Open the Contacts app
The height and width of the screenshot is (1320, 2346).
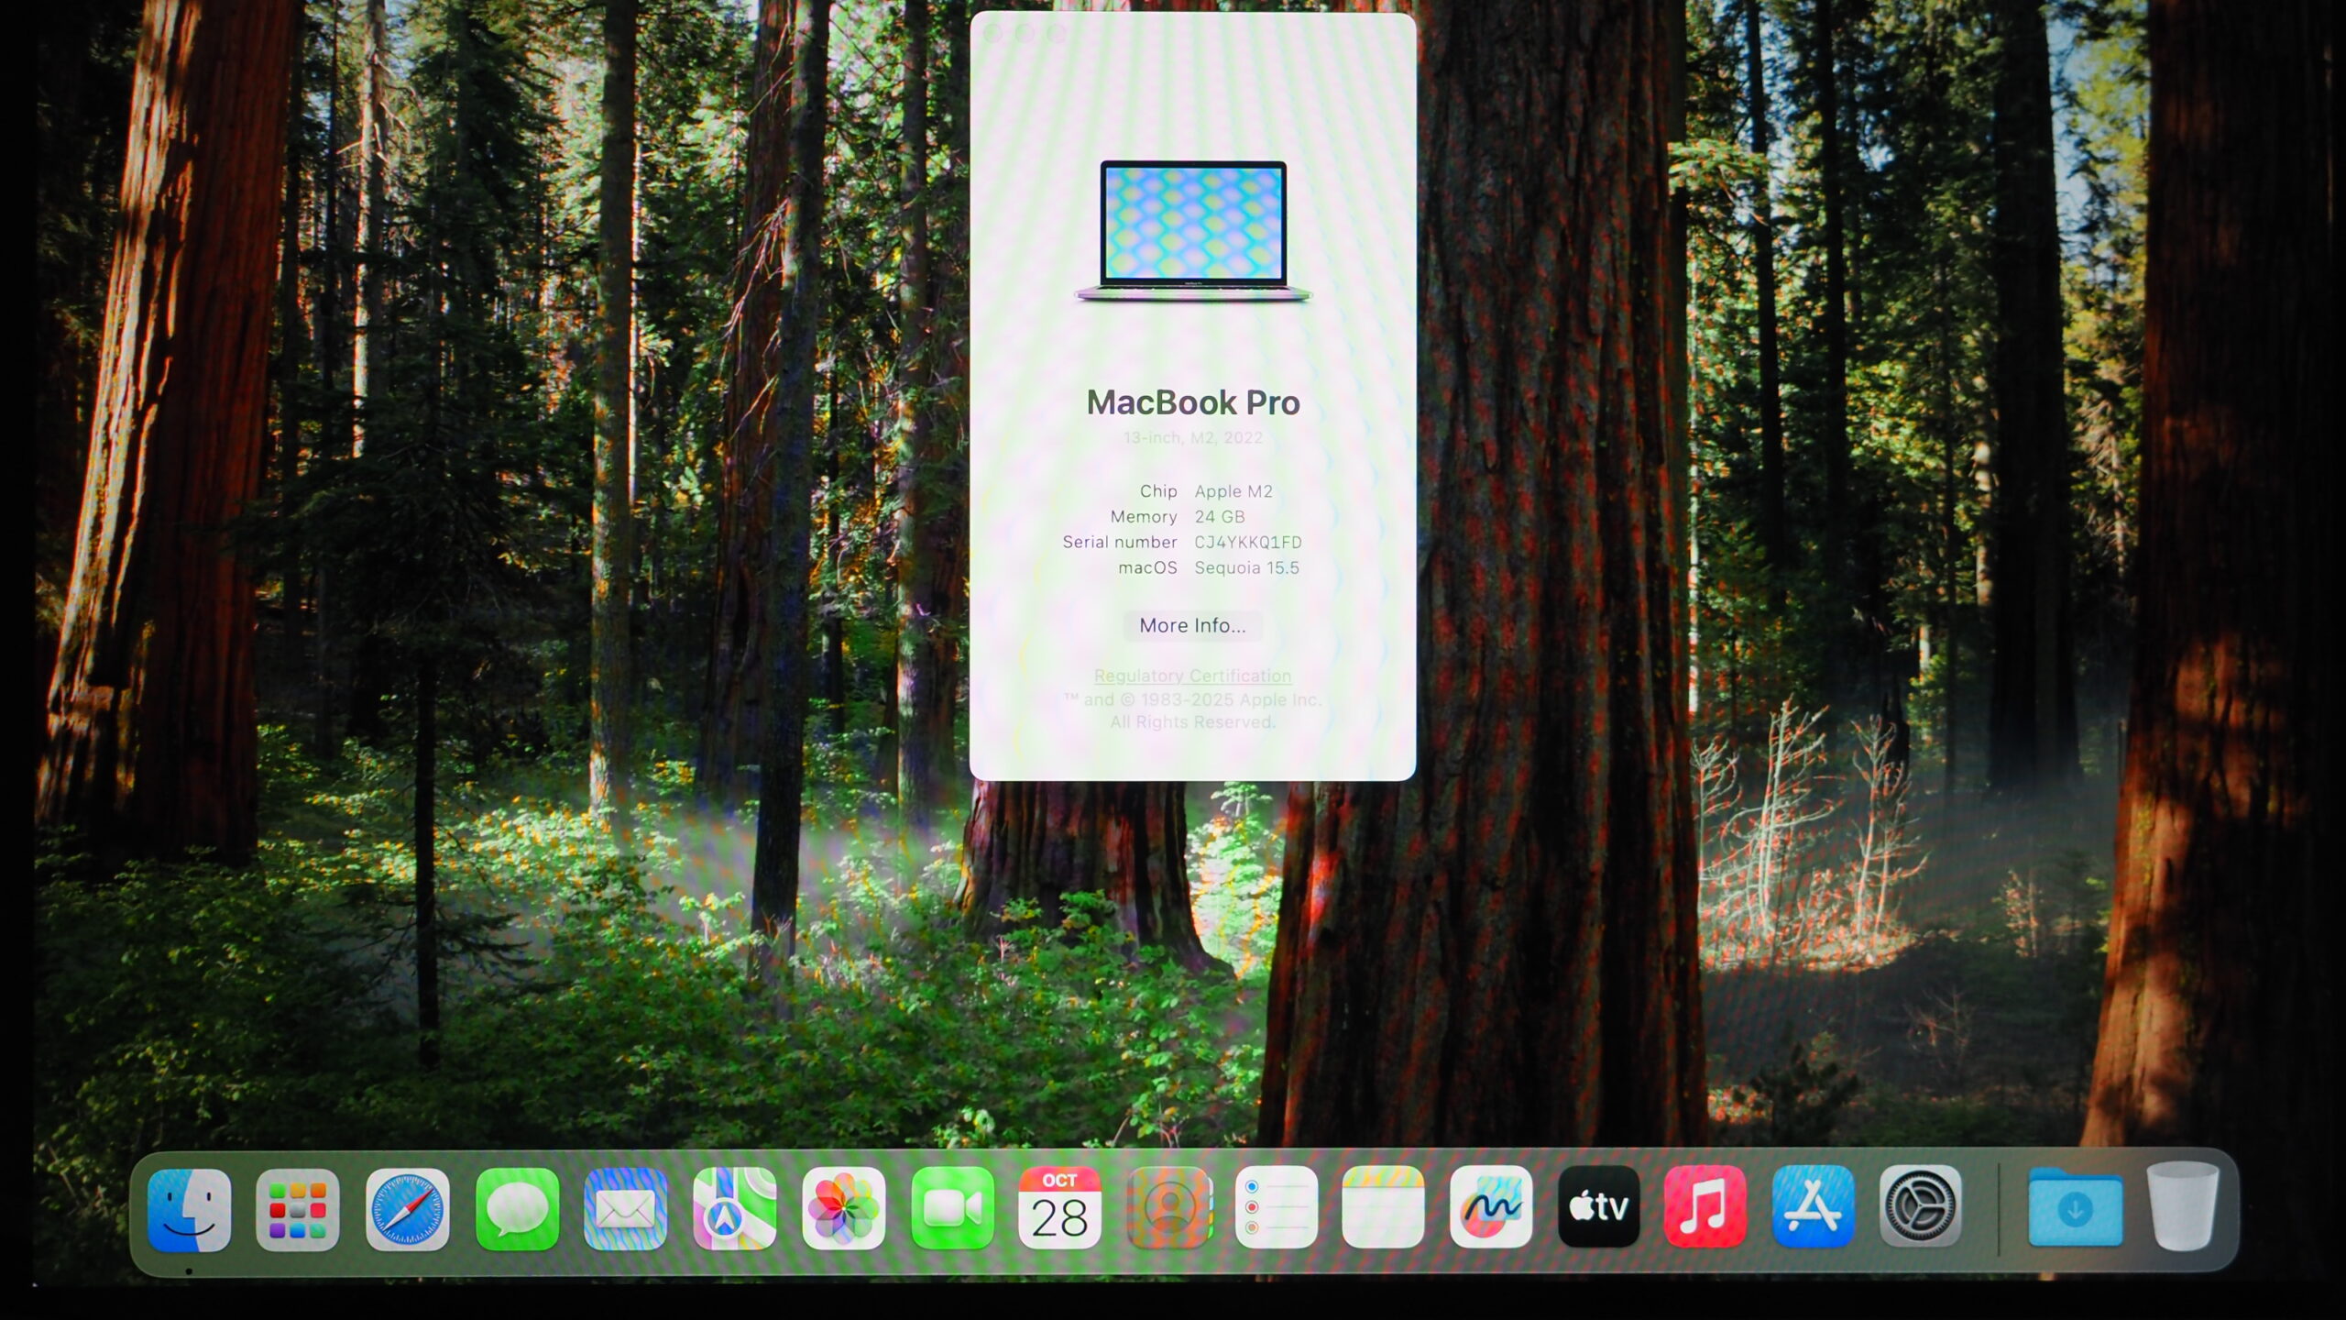[1168, 1209]
